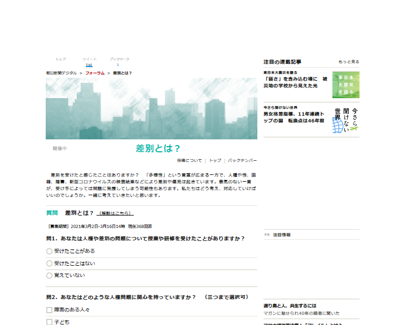Screen dimensions: 399x325
Task: Click the シェア share button
Action: (61, 59)
